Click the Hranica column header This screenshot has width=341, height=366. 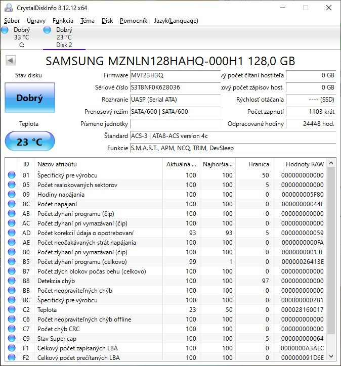(253, 164)
